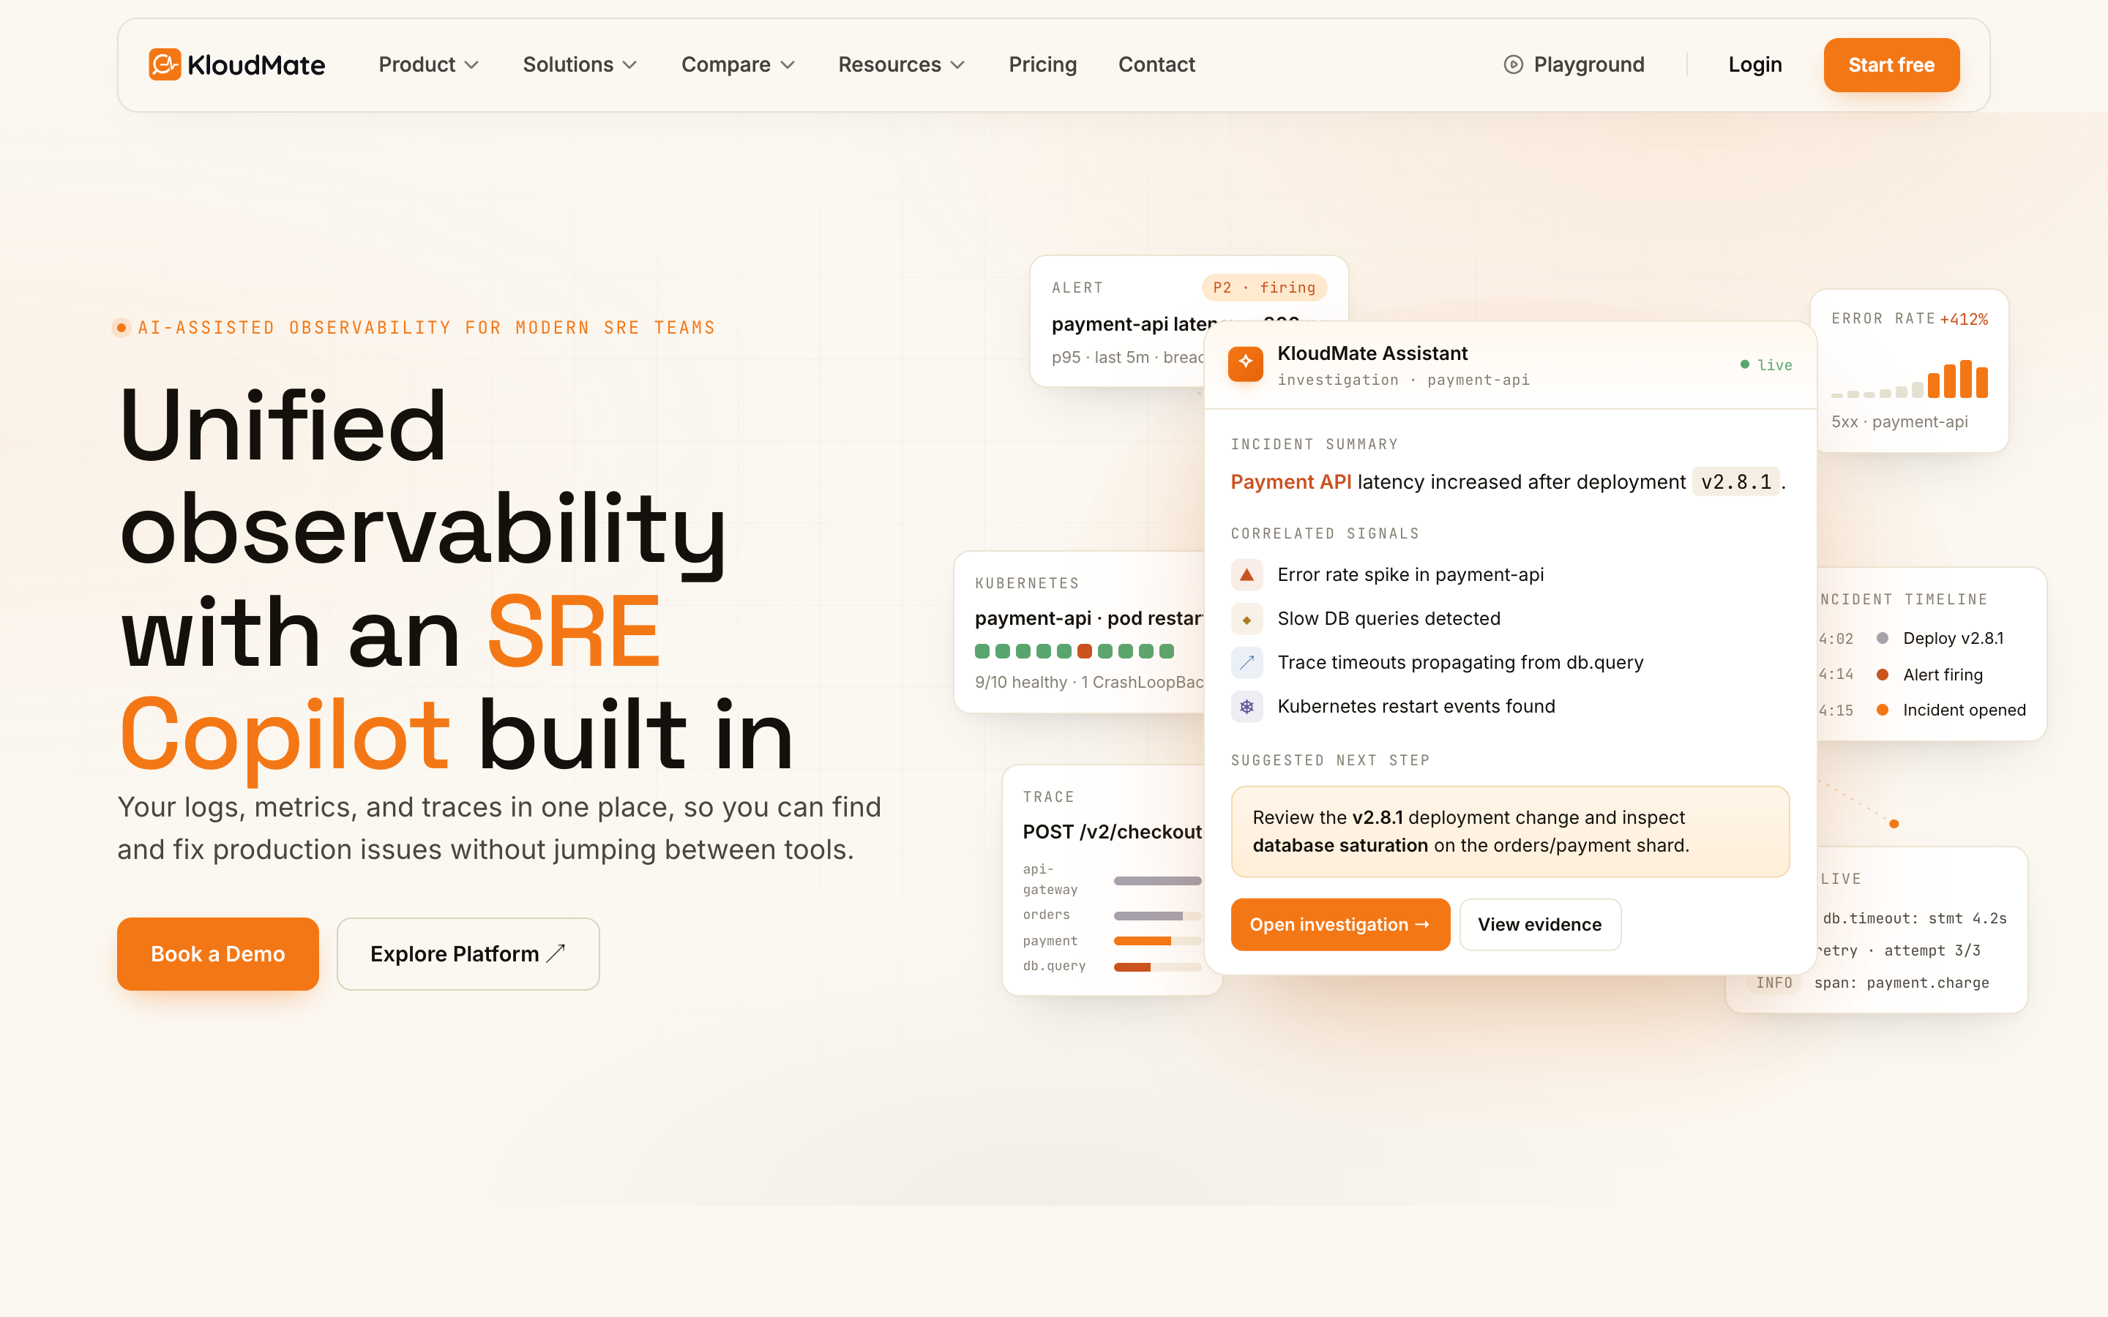Click the error rate bar chart
The height and width of the screenshot is (1317, 2108).
1910,378
